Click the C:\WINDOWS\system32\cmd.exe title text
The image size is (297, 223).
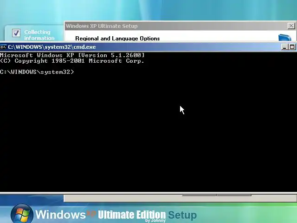tap(52, 47)
